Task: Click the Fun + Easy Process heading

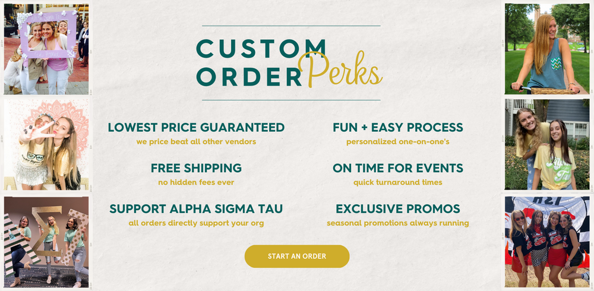Action: (398, 127)
